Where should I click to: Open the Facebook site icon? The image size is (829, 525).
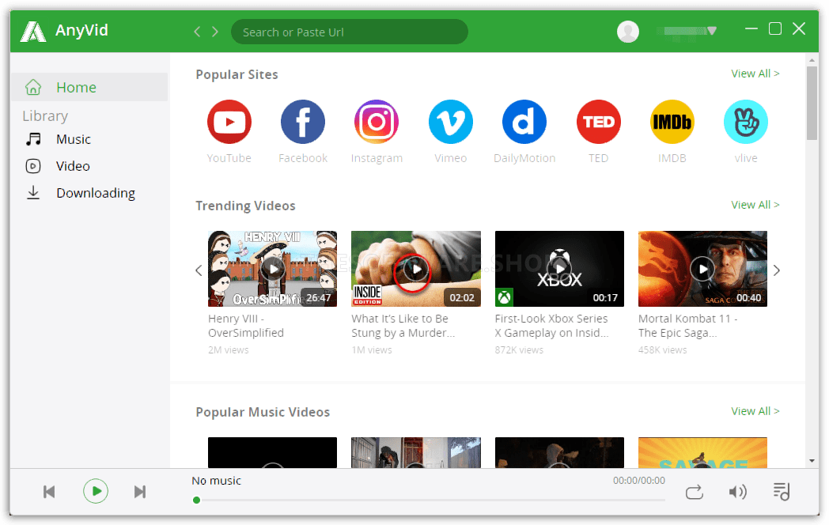pyautogui.click(x=303, y=122)
